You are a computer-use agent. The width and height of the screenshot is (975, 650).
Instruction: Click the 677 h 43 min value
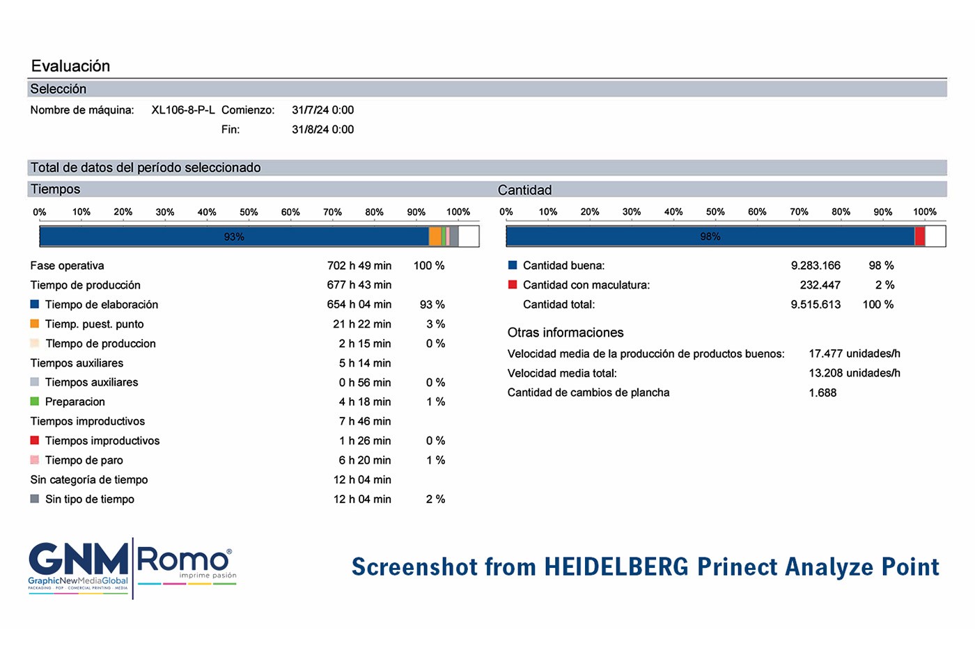[x=359, y=285]
